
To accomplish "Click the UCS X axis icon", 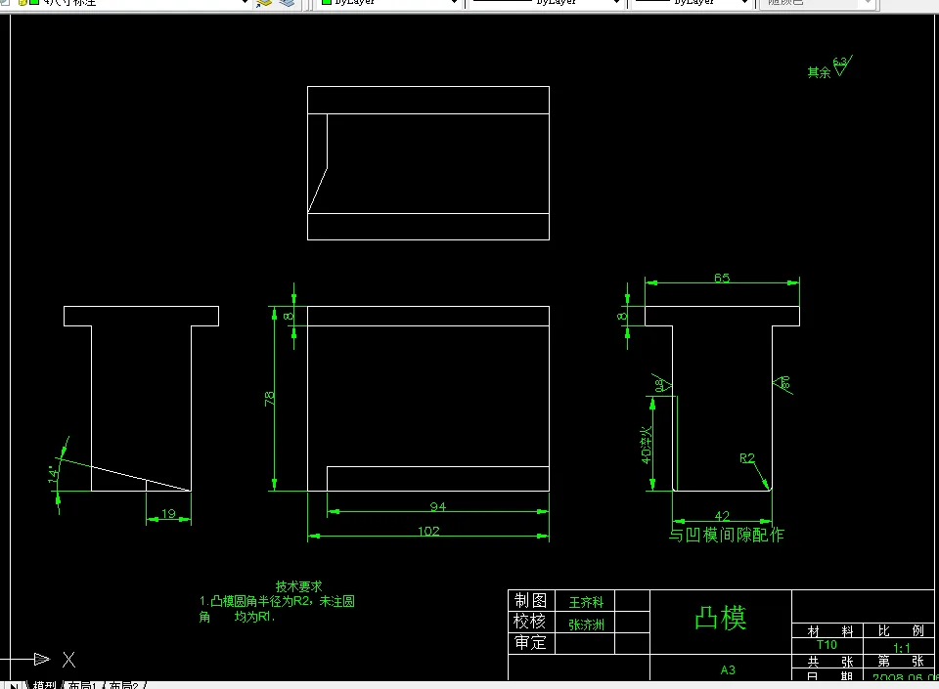I will pos(42,659).
